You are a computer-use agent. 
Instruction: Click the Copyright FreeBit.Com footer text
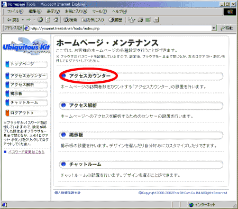pos(183,193)
